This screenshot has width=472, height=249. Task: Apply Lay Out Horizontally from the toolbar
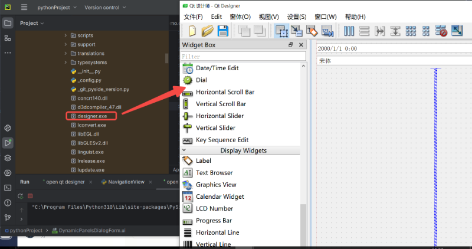[x=349, y=31]
